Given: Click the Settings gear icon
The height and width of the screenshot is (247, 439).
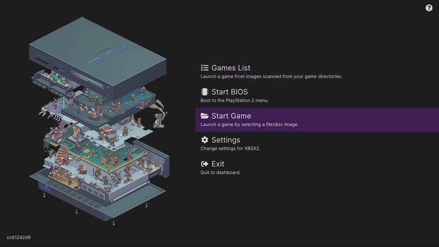Looking at the screenshot, I should pyautogui.click(x=205, y=140).
